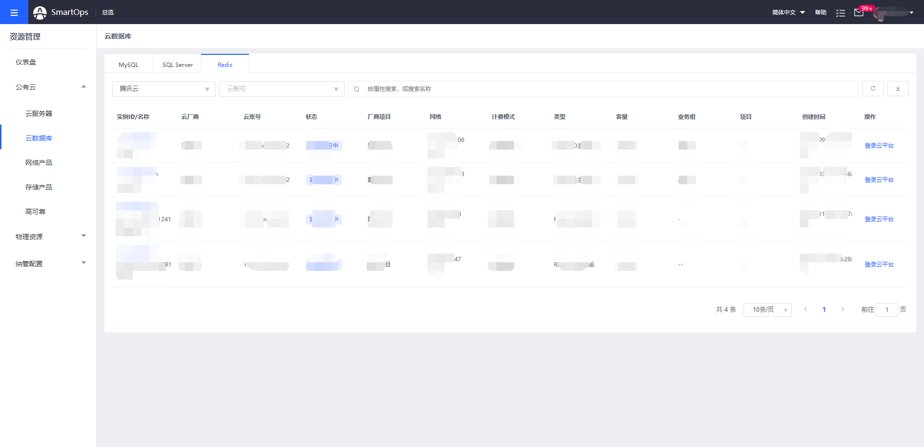The width and height of the screenshot is (924, 447).
Task: Open the mail notifications icon
Action: [x=859, y=13]
